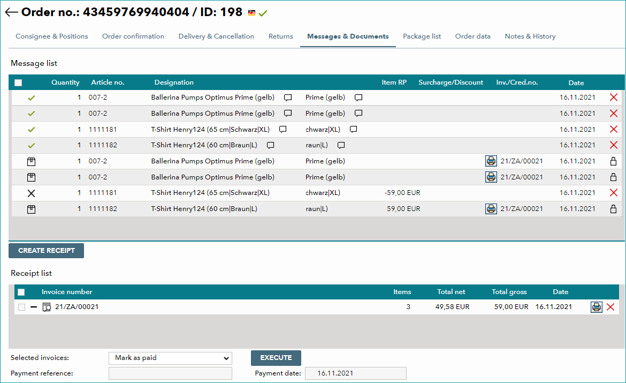
Task: Click the 'Item RP' column header
Action: [394, 82]
